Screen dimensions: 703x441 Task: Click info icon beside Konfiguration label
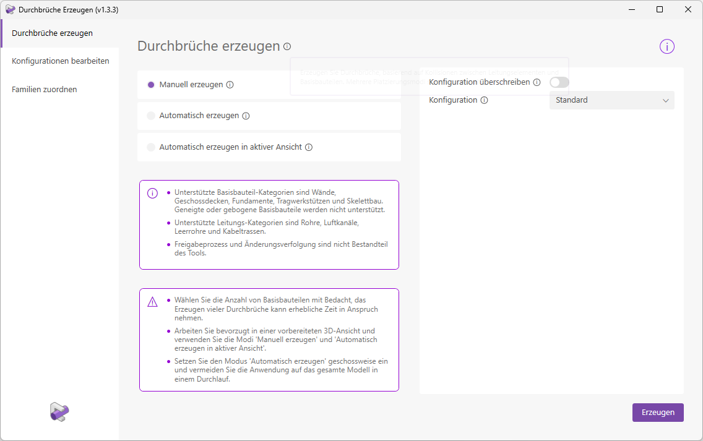pos(484,100)
